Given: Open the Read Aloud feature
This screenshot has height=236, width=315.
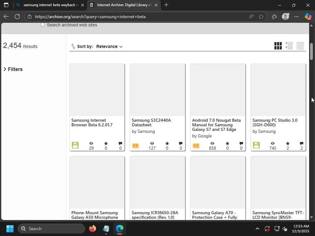Looking at the screenshot, I should point(251,17).
